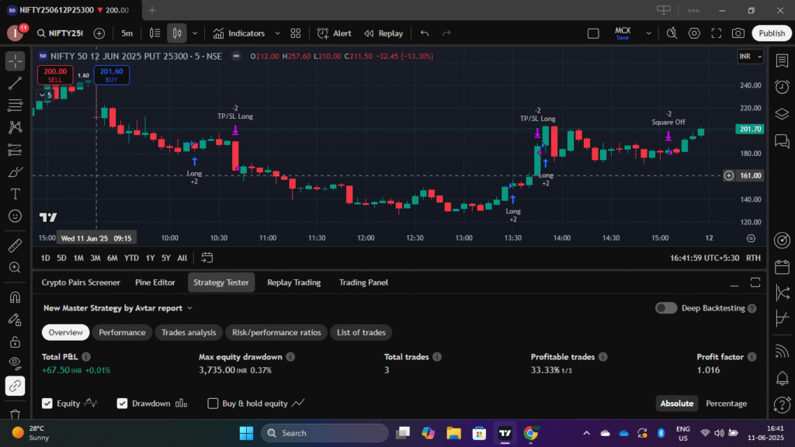Click the blue BUY 201.60 button
795x447 pixels.
[x=112, y=75]
